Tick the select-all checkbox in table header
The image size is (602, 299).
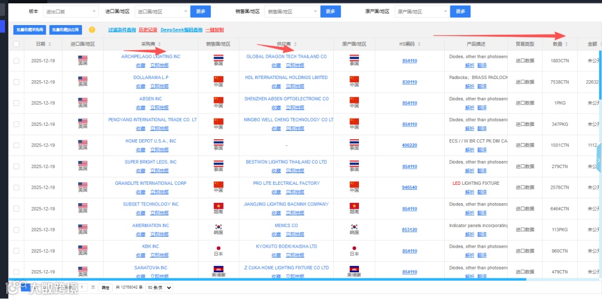pyautogui.click(x=16, y=44)
